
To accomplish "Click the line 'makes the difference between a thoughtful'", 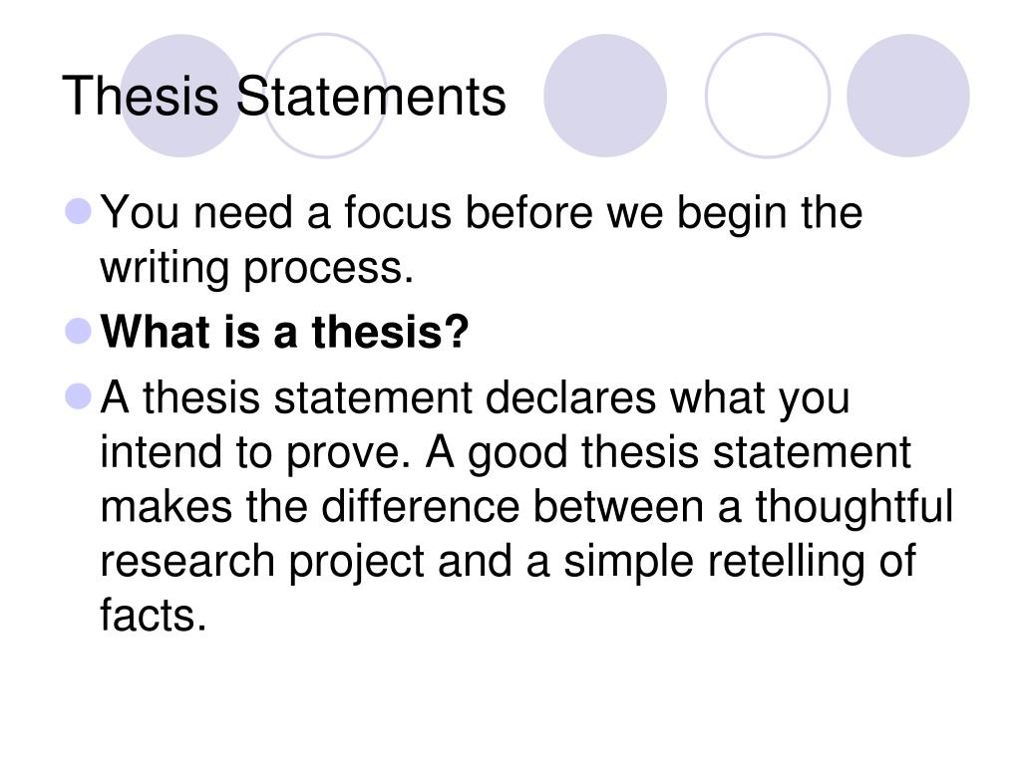I will pos(526,506).
